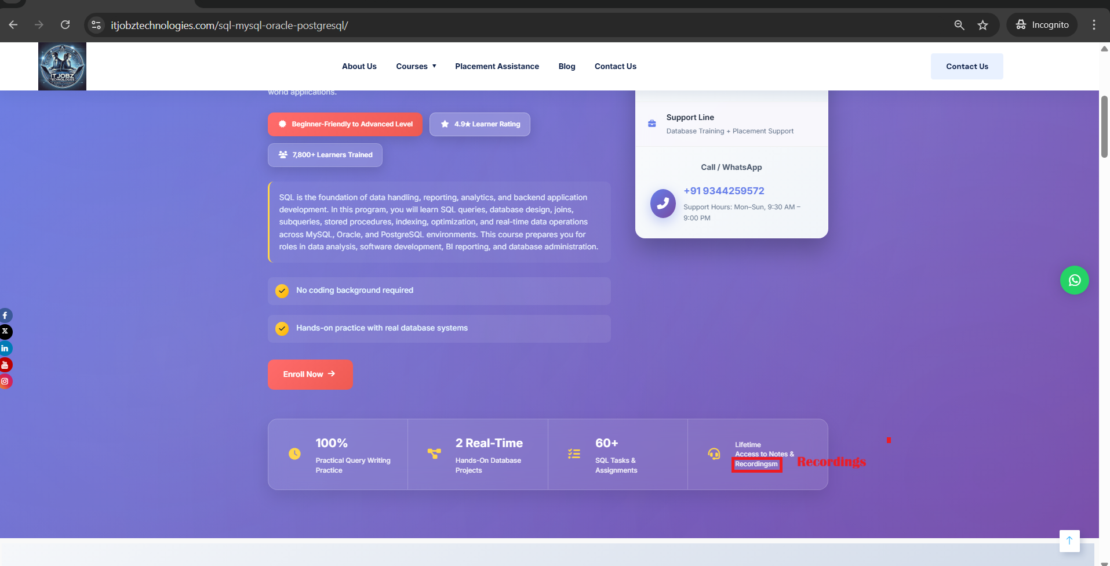Click the +91 9344259572 phone number link
The width and height of the screenshot is (1110, 566).
[x=723, y=191]
